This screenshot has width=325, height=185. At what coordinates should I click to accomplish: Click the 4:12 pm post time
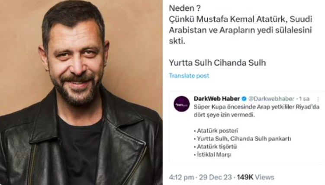(181, 177)
